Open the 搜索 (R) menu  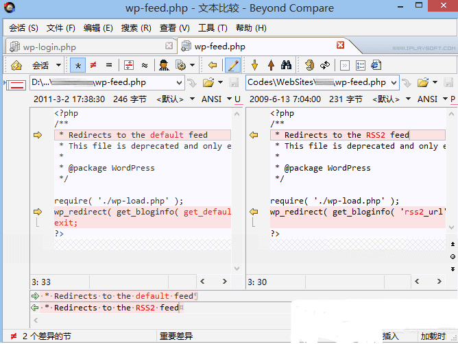pyautogui.click(x=136, y=28)
